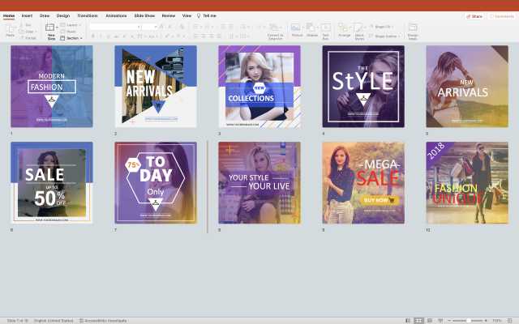Open the font name combo box
Viewport: 519px width, 324px height.
click(114, 26)
